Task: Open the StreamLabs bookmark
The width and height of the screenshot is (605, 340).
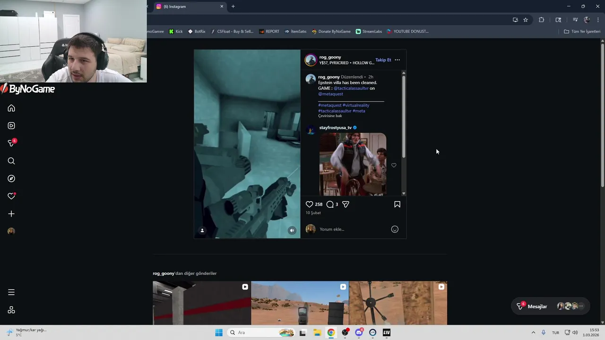Action: [x=369, y=32]
